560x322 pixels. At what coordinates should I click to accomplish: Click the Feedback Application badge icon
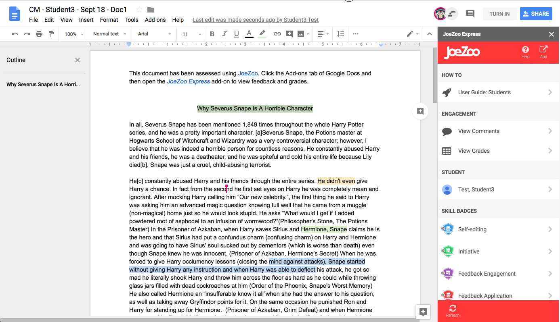click(x=447, y=296)
